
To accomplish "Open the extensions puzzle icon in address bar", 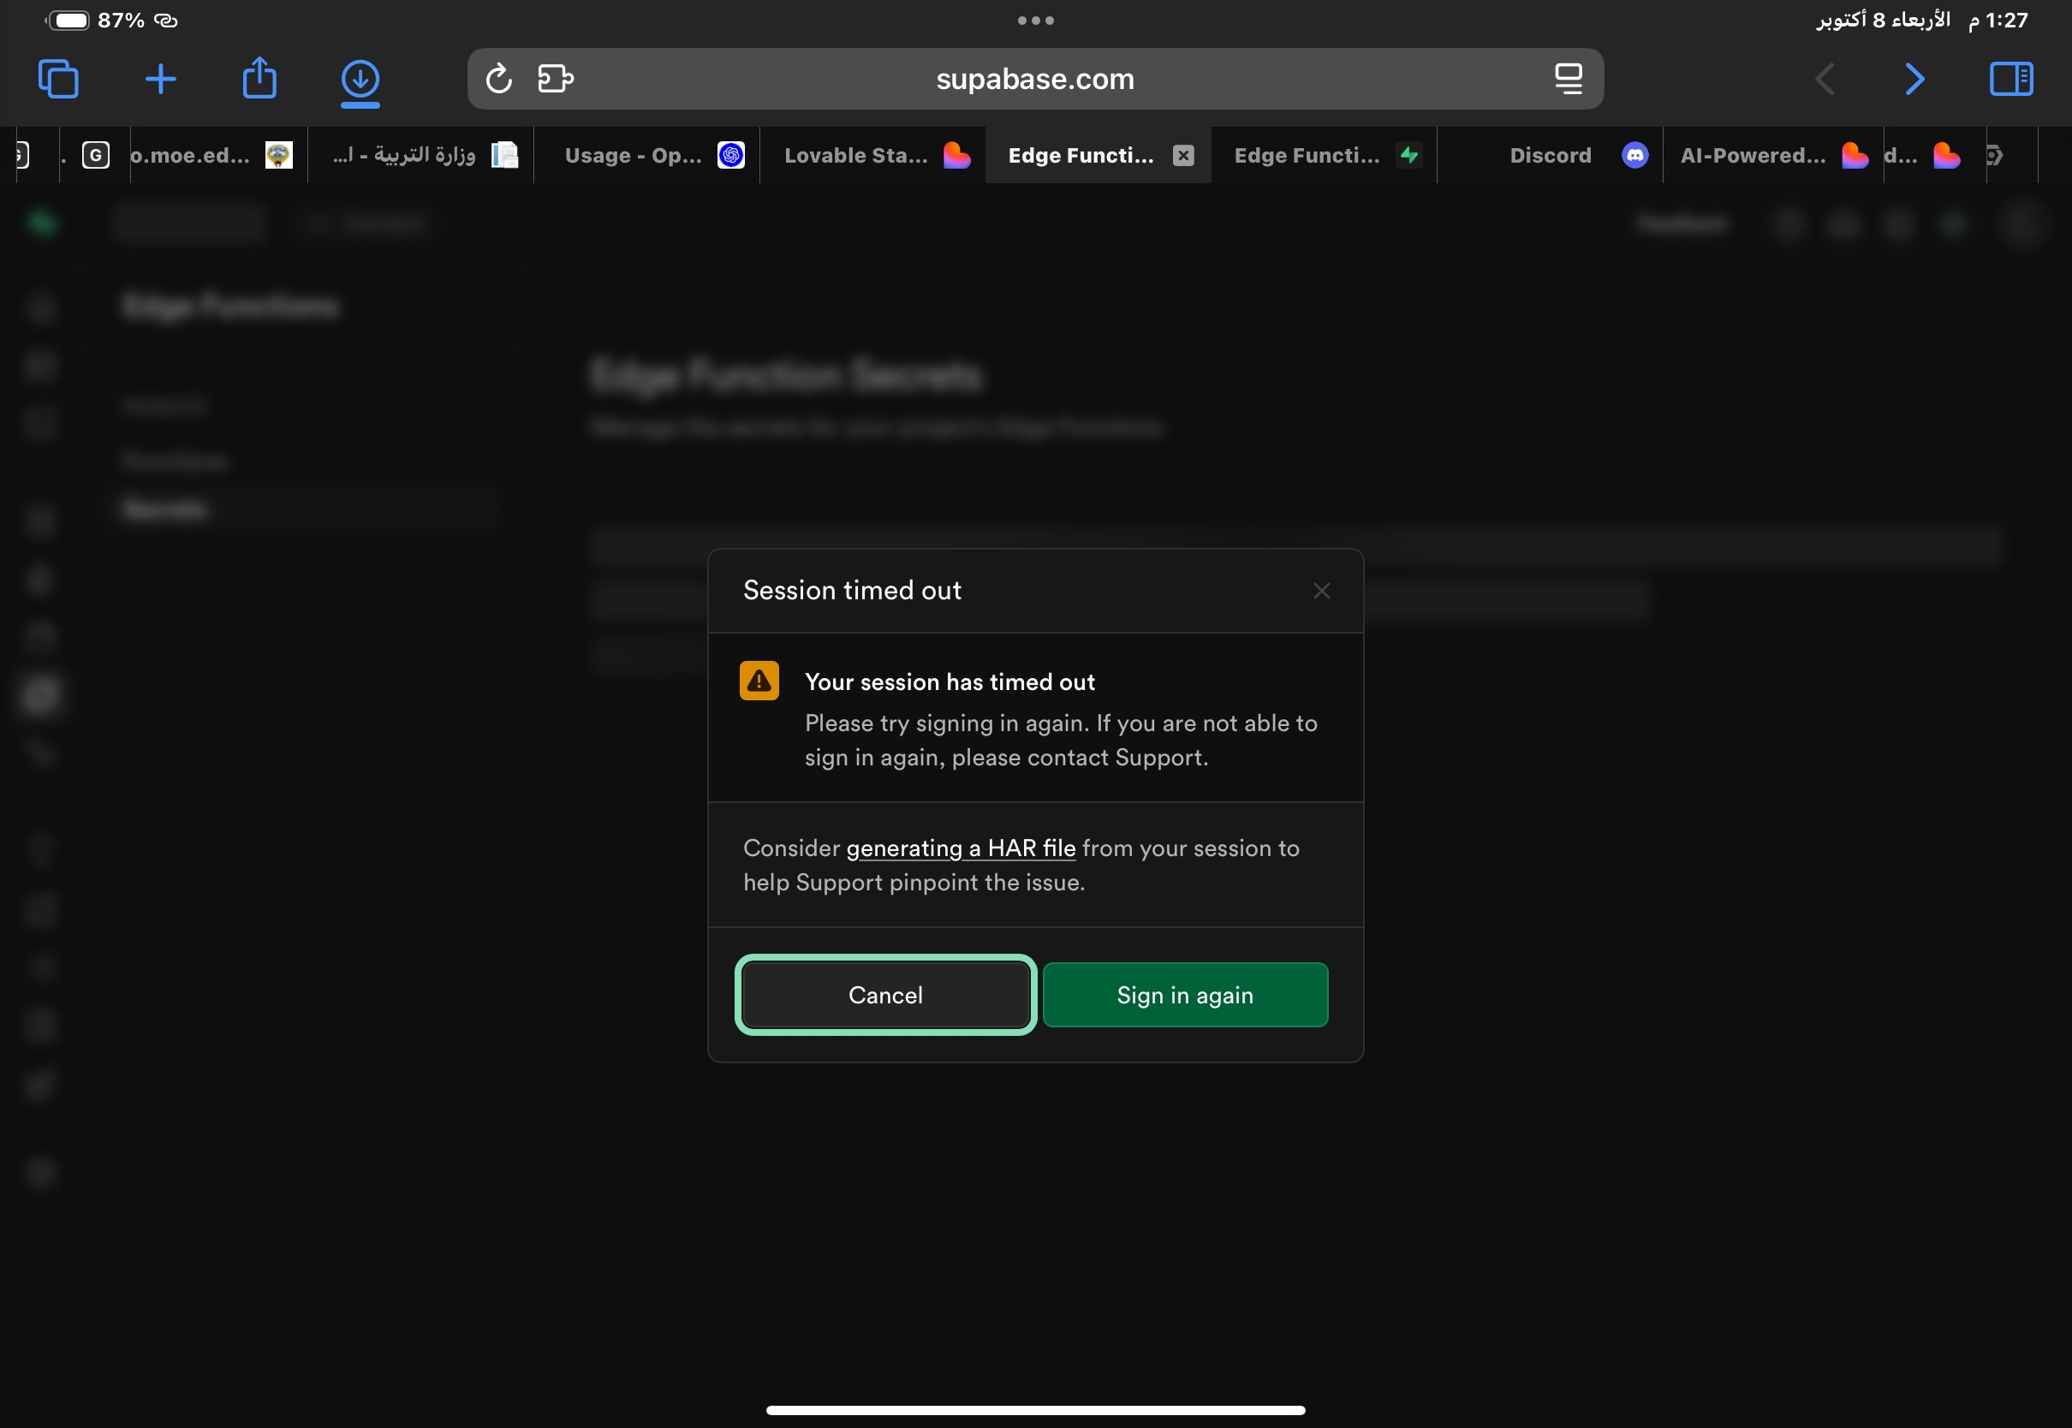I will [x=555, y=79].
